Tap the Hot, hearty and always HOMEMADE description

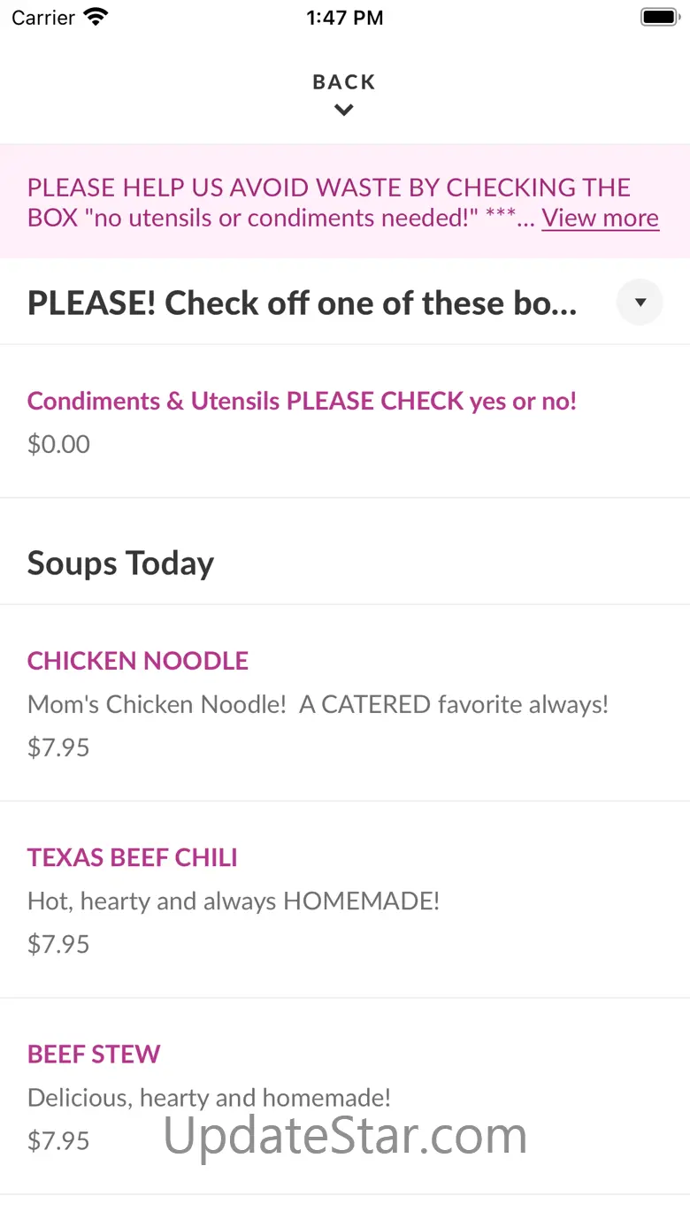(x=234, y=901)
